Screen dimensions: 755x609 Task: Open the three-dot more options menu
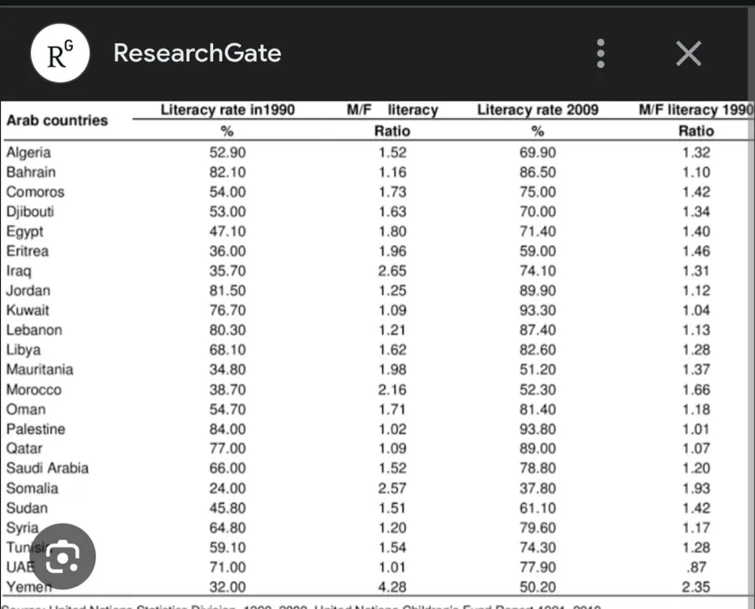click(601, 53)
